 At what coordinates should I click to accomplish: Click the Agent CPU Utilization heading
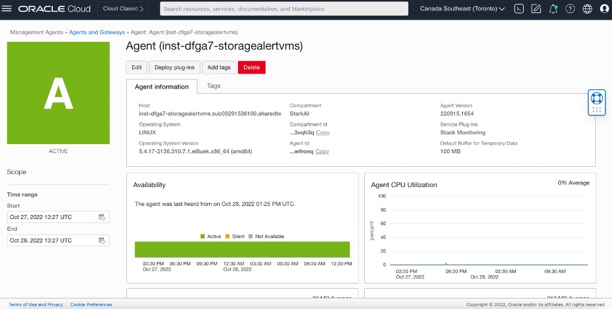tap(404, 185)
